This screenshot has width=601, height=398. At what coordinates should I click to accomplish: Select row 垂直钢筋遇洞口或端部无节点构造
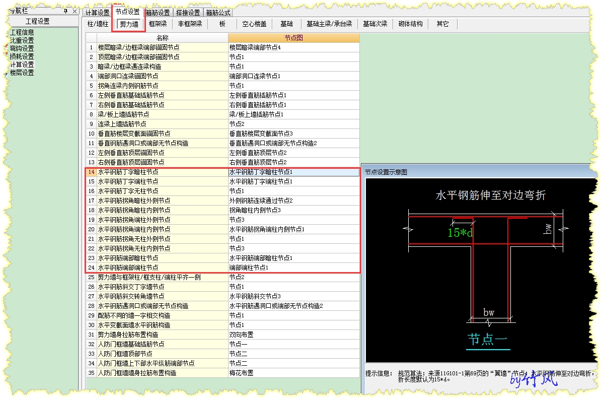click(163, 143)
